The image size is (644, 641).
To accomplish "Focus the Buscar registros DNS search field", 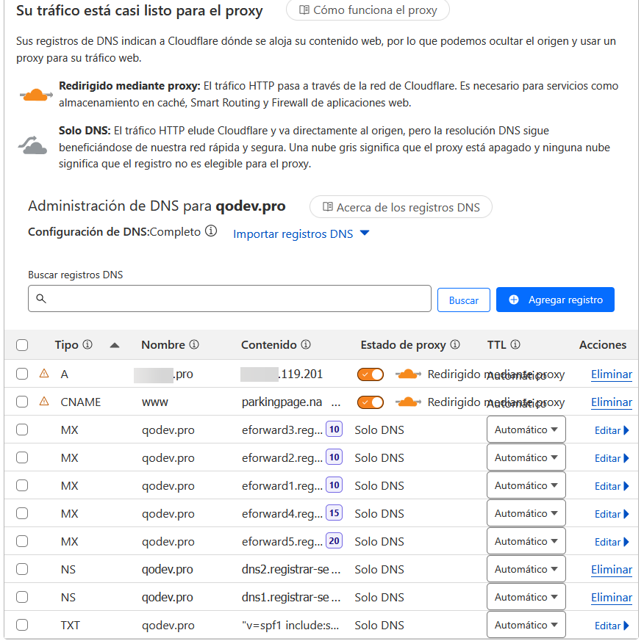I will point(229,299).
